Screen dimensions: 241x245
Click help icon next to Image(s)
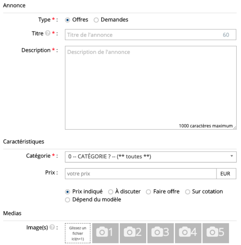tap(51, 227)
